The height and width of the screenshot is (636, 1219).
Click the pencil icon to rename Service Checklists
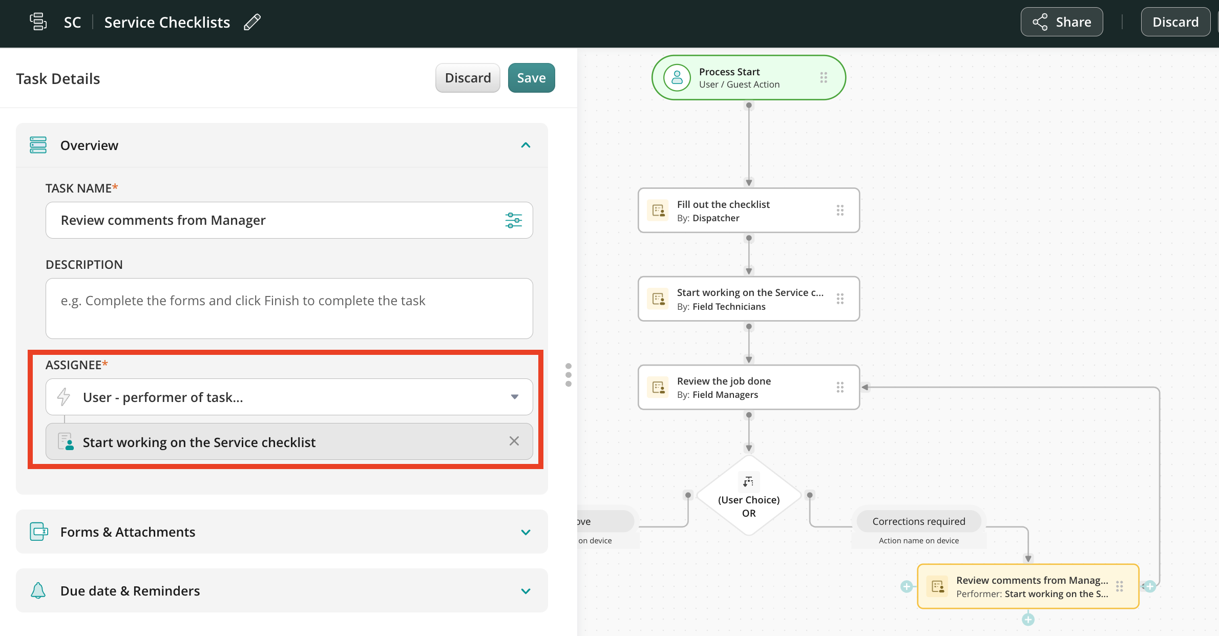pyautogui.click(x=252, y=23)
